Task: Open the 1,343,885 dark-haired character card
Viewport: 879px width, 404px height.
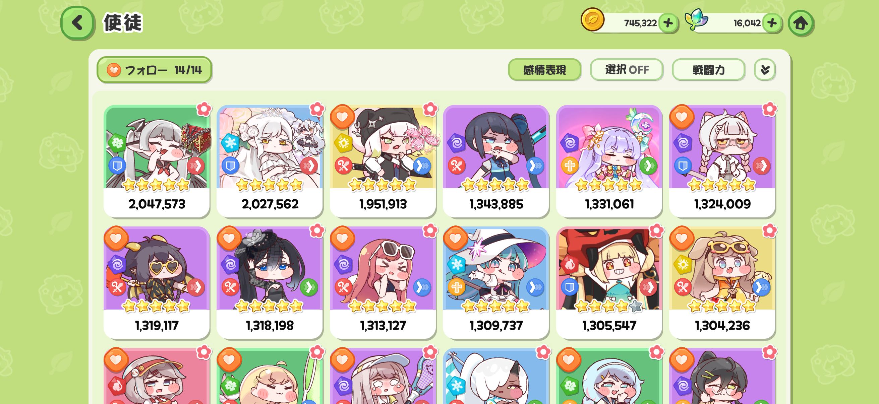Action: point(496,161)
